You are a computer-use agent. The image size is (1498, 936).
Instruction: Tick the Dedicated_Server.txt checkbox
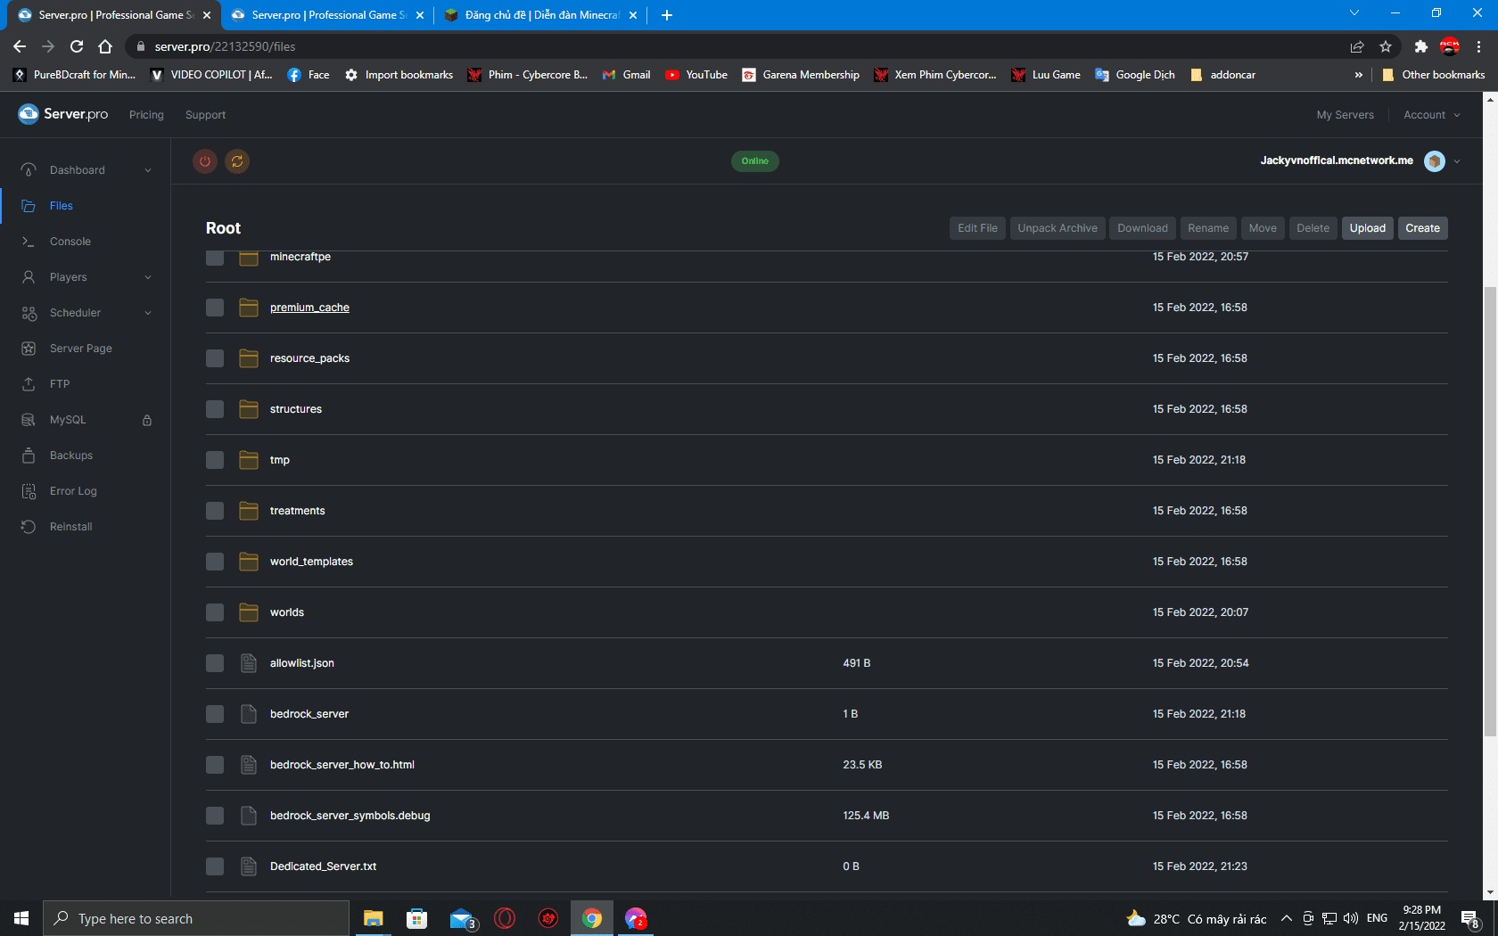(x=215, y=866)
